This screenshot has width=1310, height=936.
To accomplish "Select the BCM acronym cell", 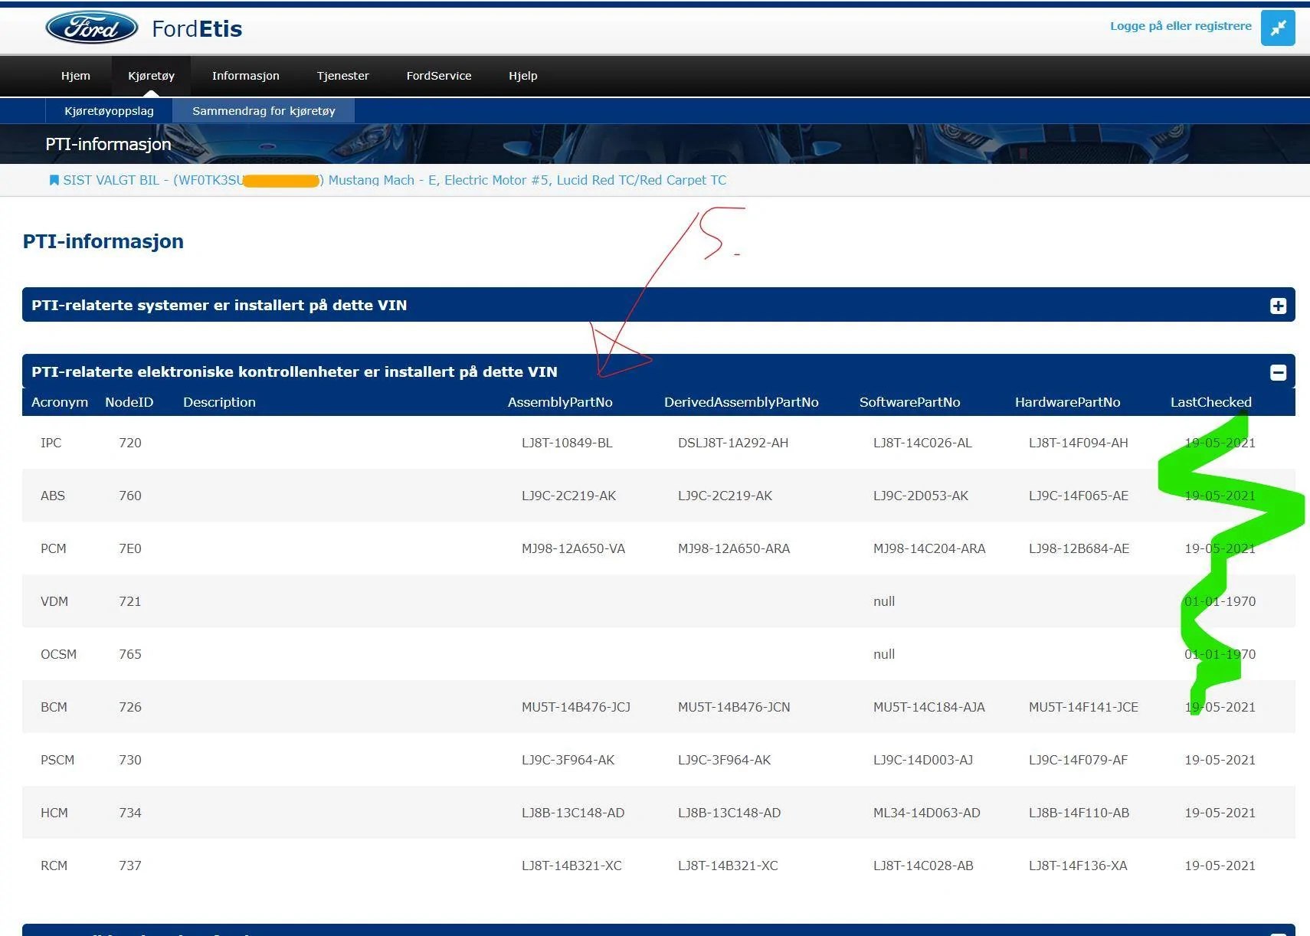I will 54,707.
